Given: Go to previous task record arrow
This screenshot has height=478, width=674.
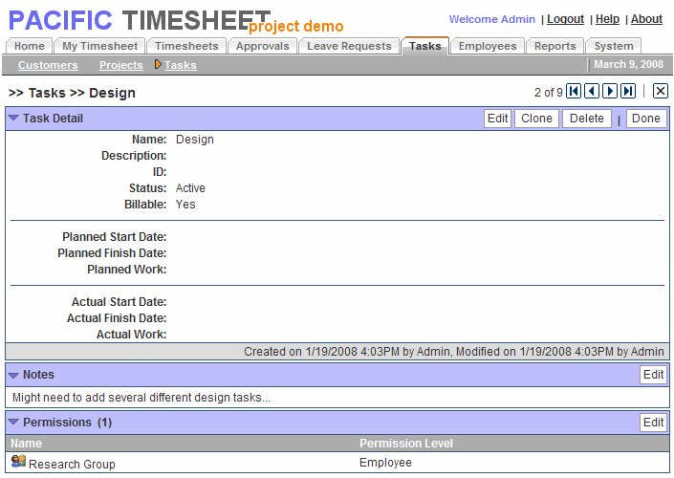Looking at the screenshot, I should click(x=592, y=92).
